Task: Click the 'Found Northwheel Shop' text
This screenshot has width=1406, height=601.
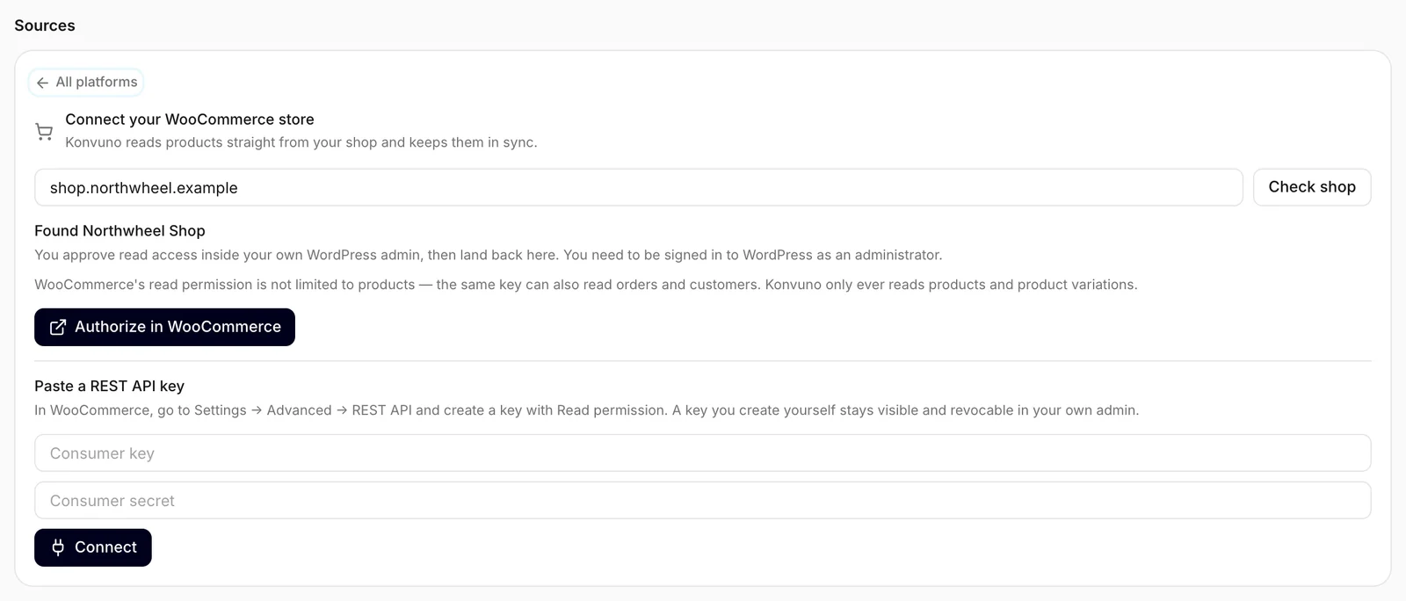Action: tap(120, 231)
